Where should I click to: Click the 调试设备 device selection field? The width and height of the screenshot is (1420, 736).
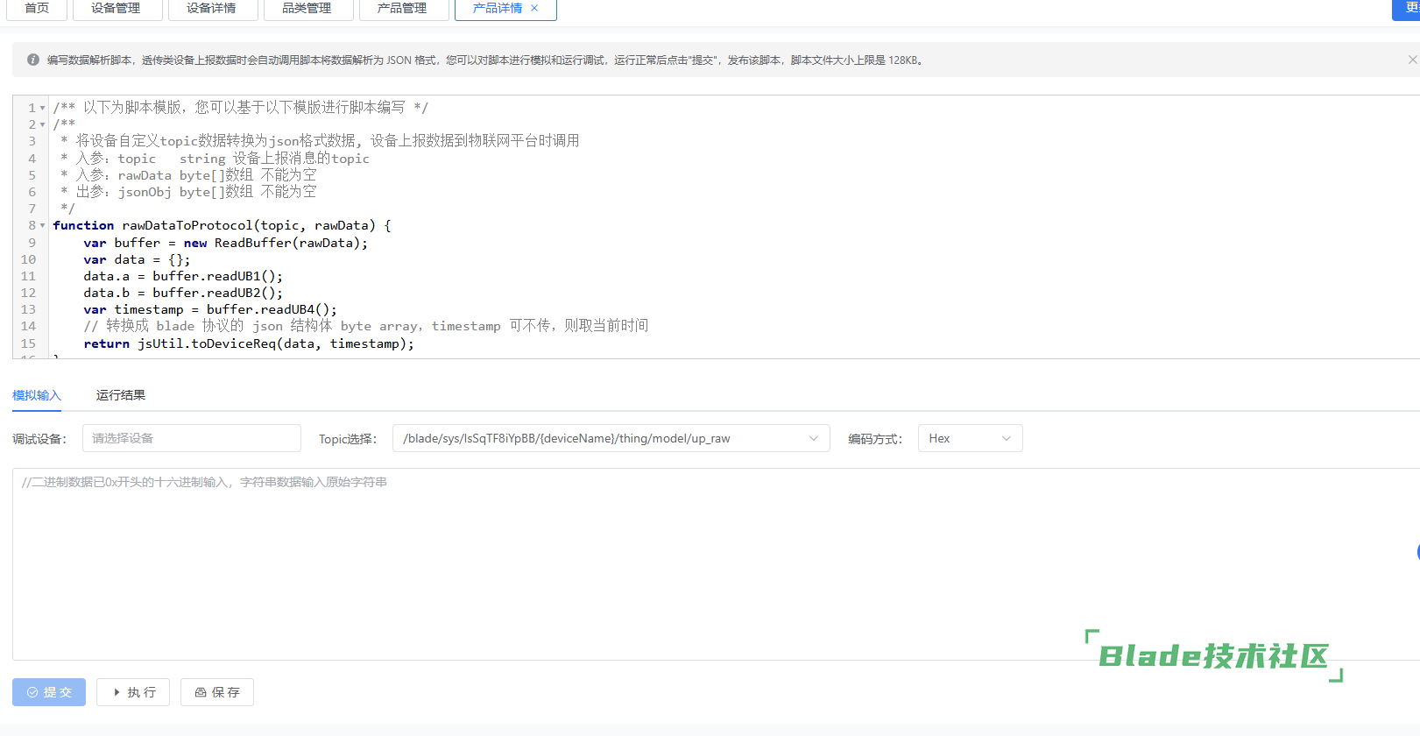(x=191, y=438)
